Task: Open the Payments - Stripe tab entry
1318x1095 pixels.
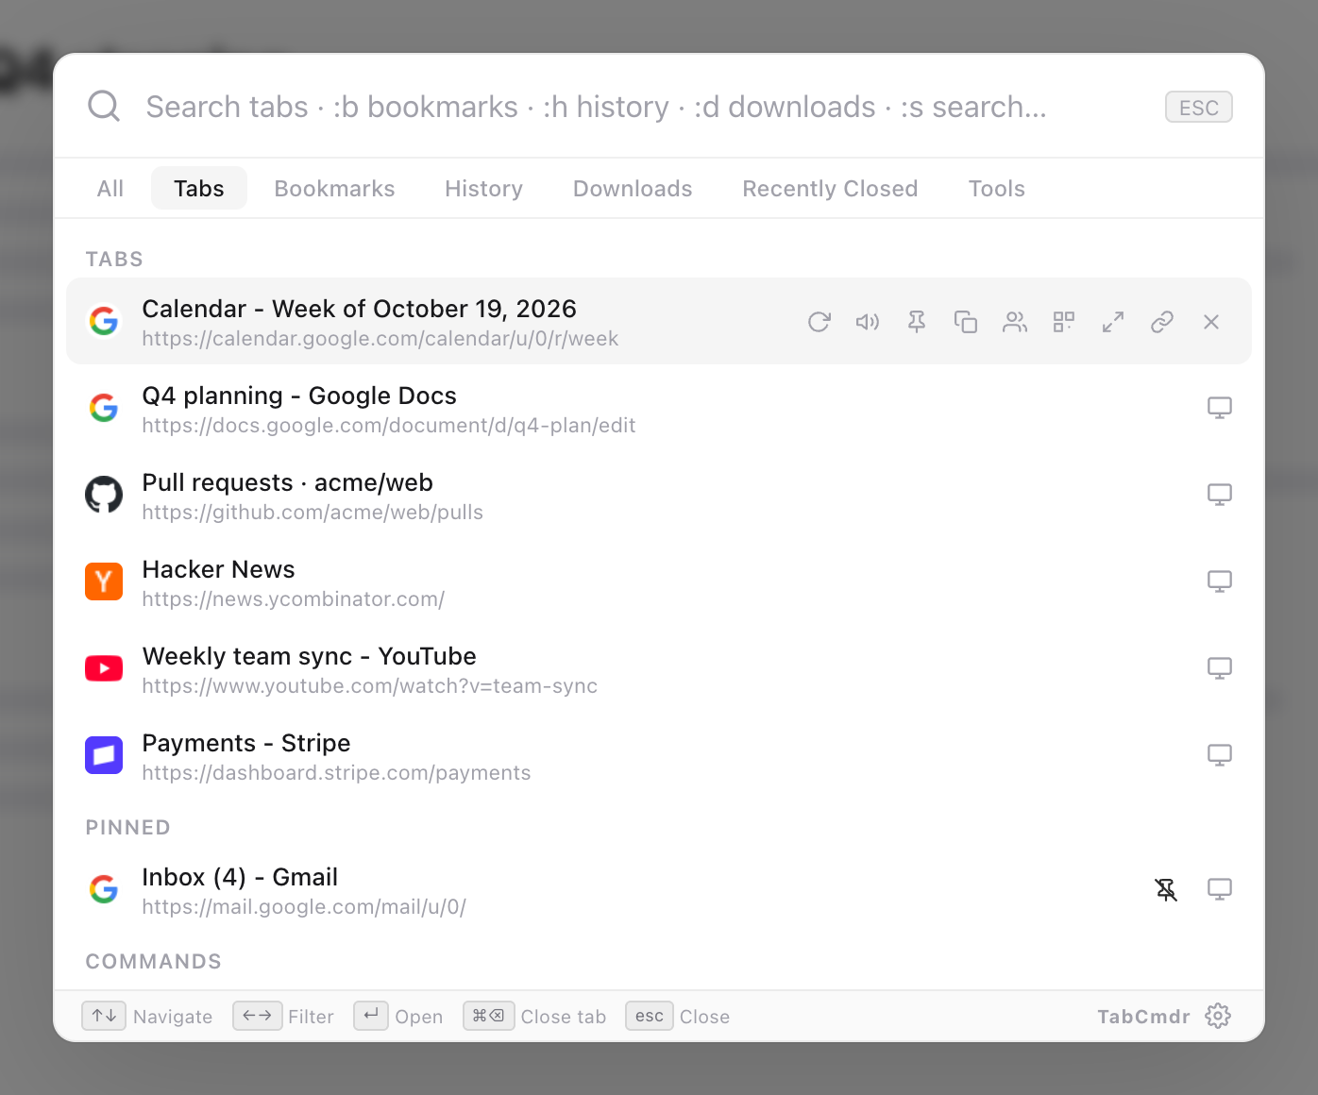Action: (x=659, y=755)
